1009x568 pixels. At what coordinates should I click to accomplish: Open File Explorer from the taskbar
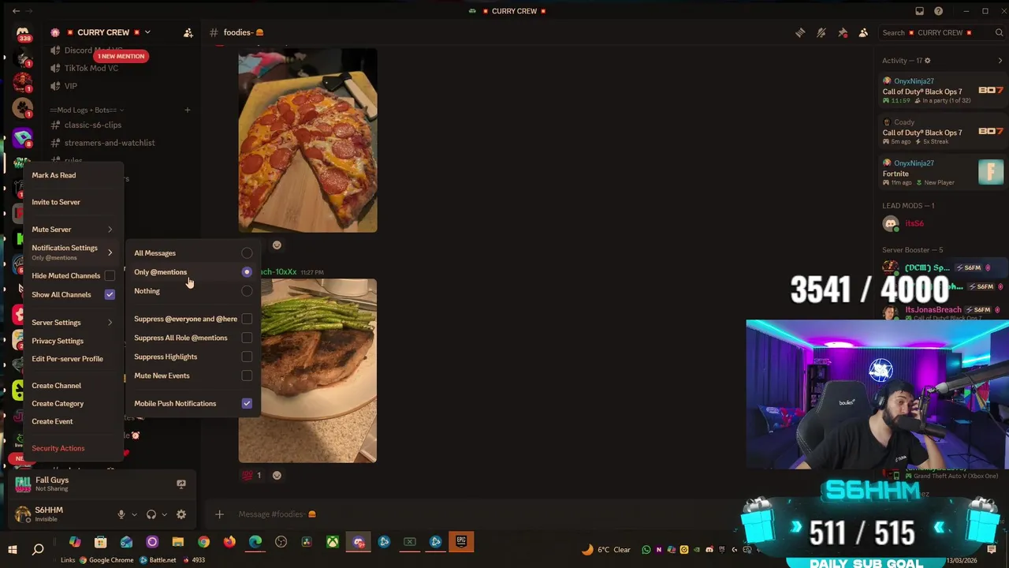click(178, 542)
